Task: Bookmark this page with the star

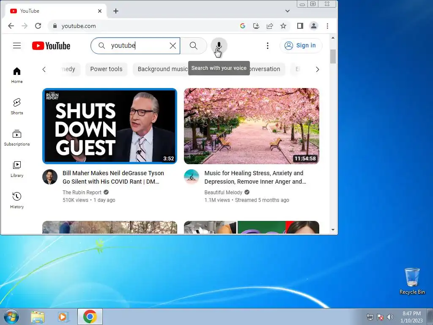Action: (283, 26)
